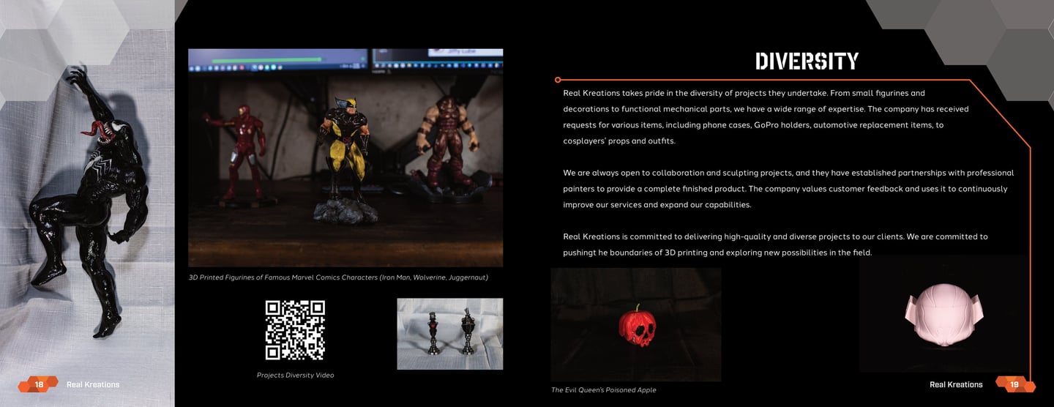Click the Marvel figurines photo

pyautogui.click(x=345, y=158)
